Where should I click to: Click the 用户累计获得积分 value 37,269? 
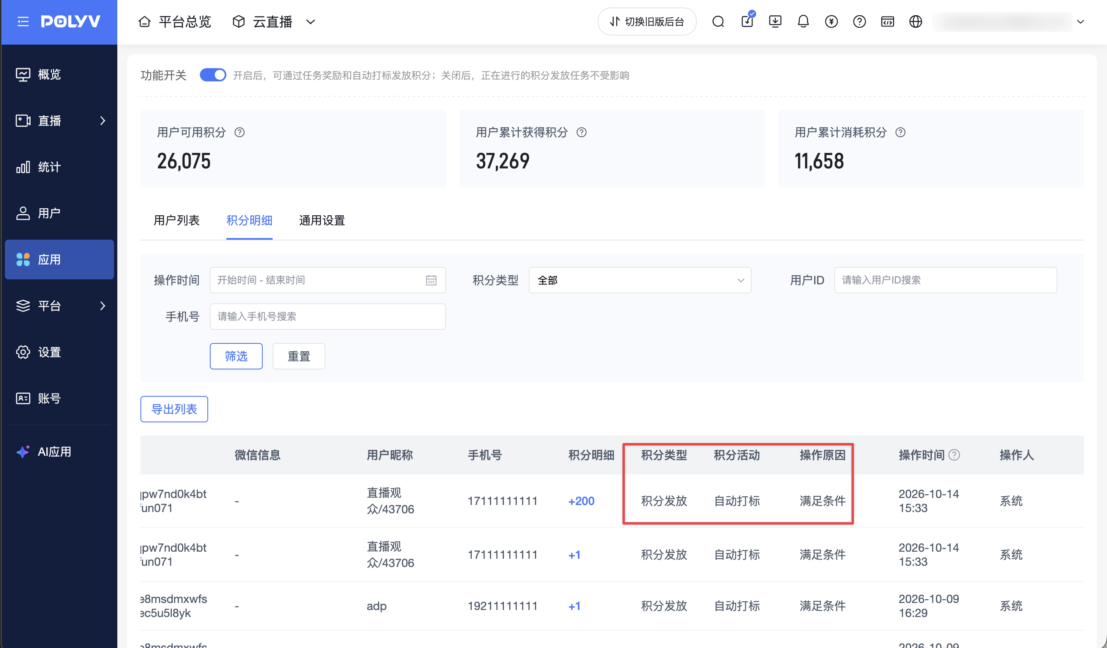(503, 161)
